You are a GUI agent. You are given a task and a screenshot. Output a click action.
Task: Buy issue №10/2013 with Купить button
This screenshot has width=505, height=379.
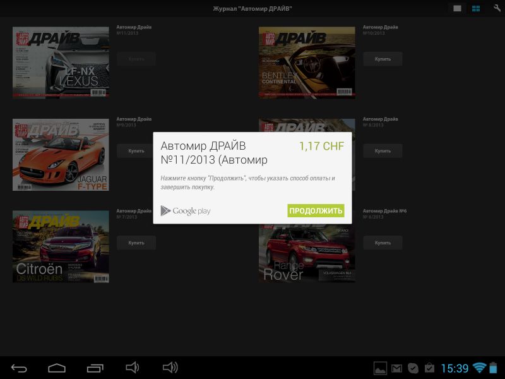(x=383, y=59)
